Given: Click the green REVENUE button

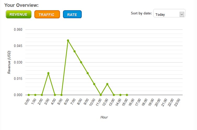Looking at the screenshot, I should click(x=18, y=14).
